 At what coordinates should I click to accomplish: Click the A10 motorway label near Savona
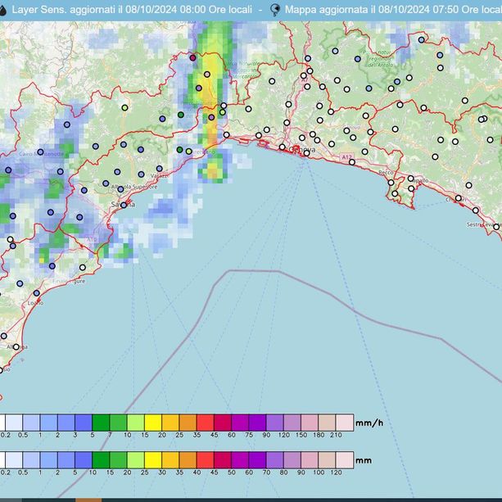(92, 239)
